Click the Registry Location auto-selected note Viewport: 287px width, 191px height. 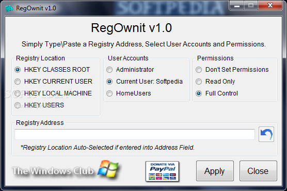pos(107,148)
